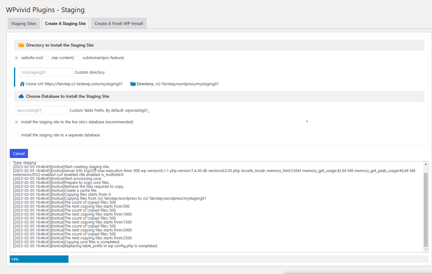The width and height of the screenshot is (432, 274).
Task: Click the 'WPvivid Plugins - Staging' page title
Action: pos(45,10)
